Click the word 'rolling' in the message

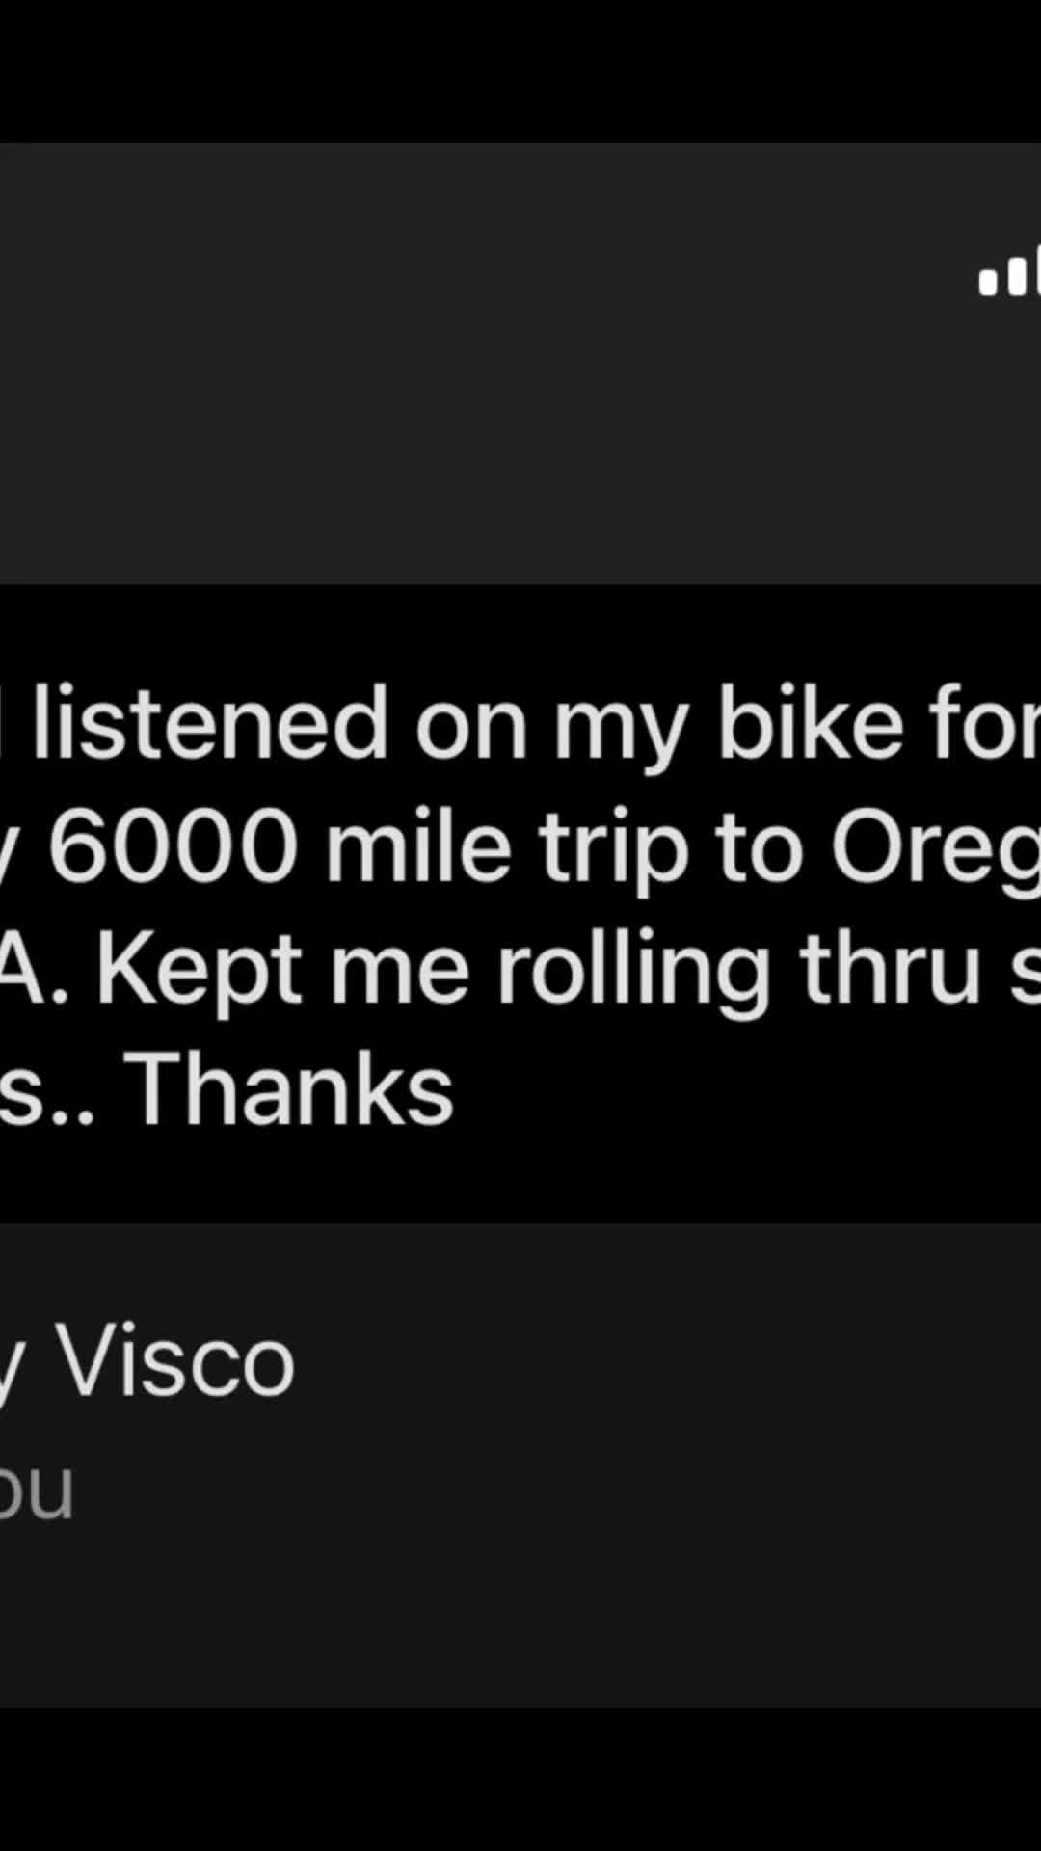(633, 970)
